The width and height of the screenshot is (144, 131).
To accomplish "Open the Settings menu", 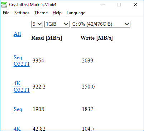I will click(x=22, y=13).
